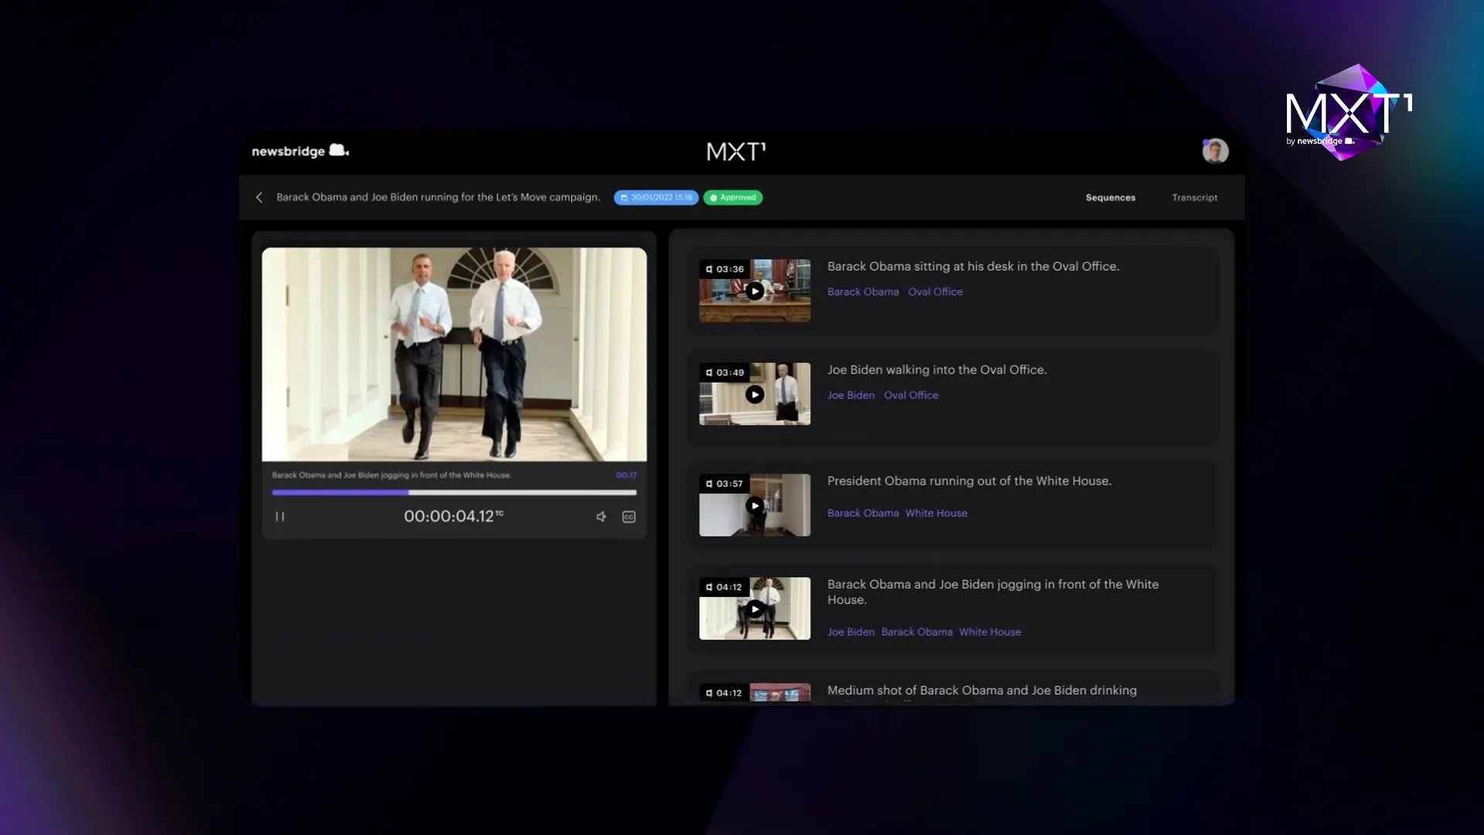Mute the video volume
Image resolution: width=1484 pixels, height=835 pixels.
(601, 516)
